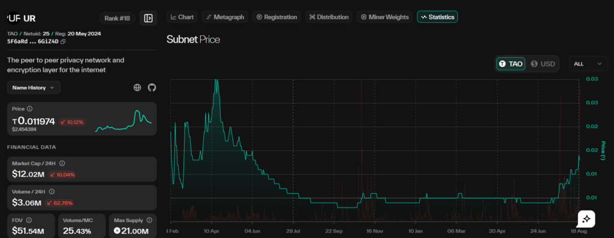Click the Rank #18 badge

pos(118,18)
